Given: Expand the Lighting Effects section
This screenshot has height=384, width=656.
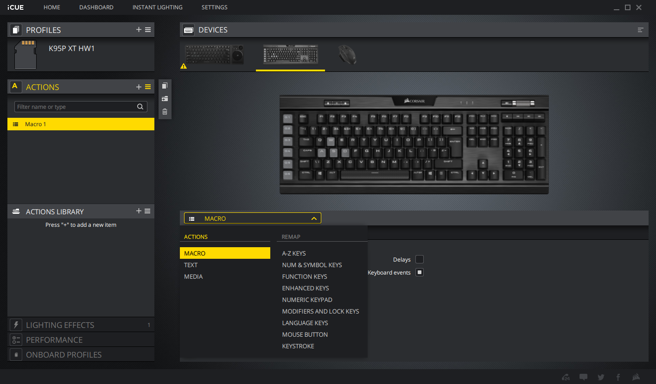Looking at the screenshot, I should point(81,325).
